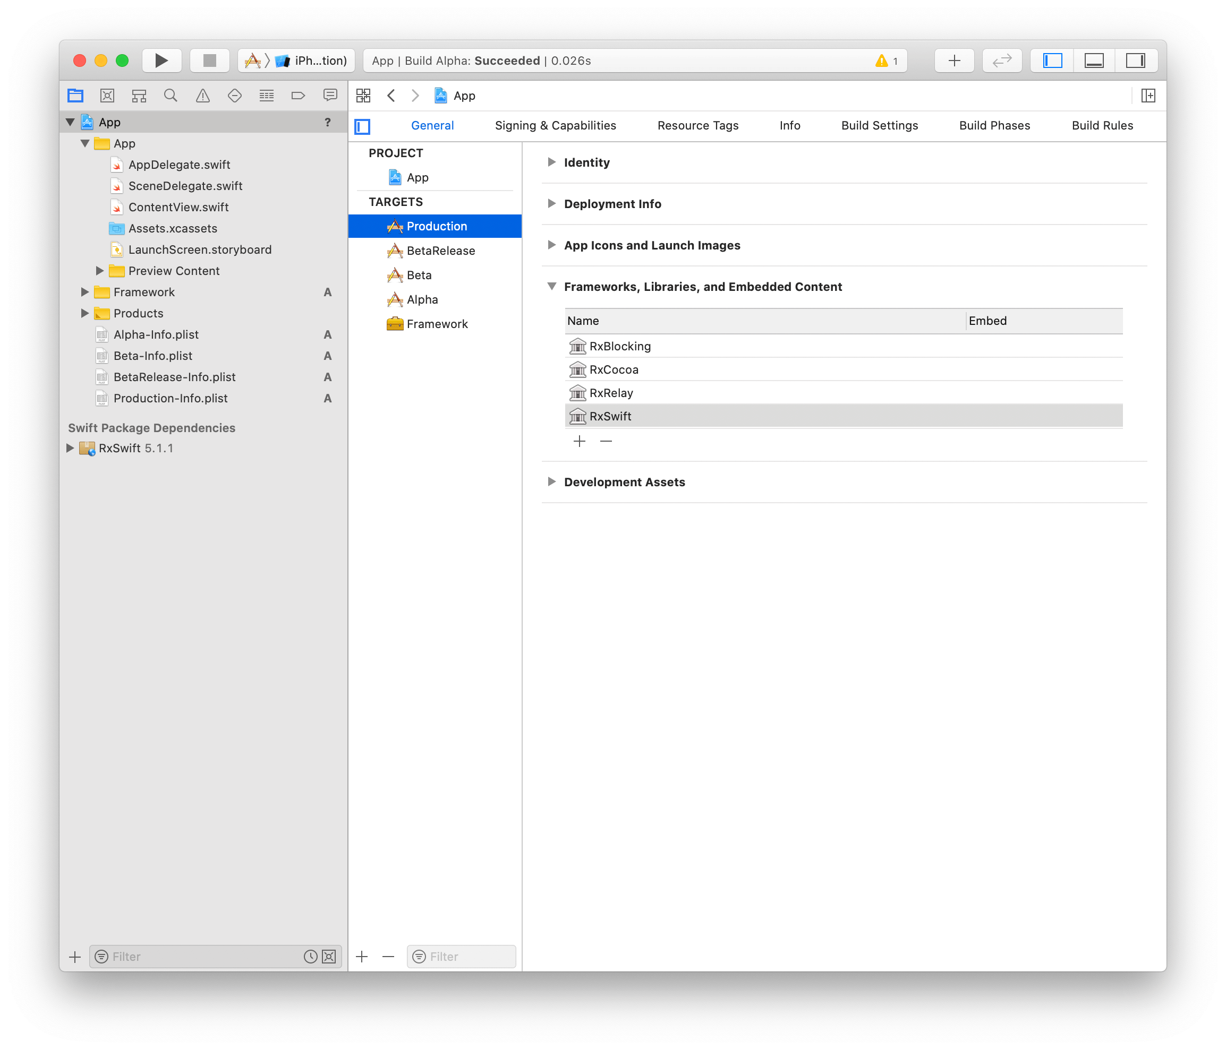
Task: Stop the running task
Action: (209, 61)
